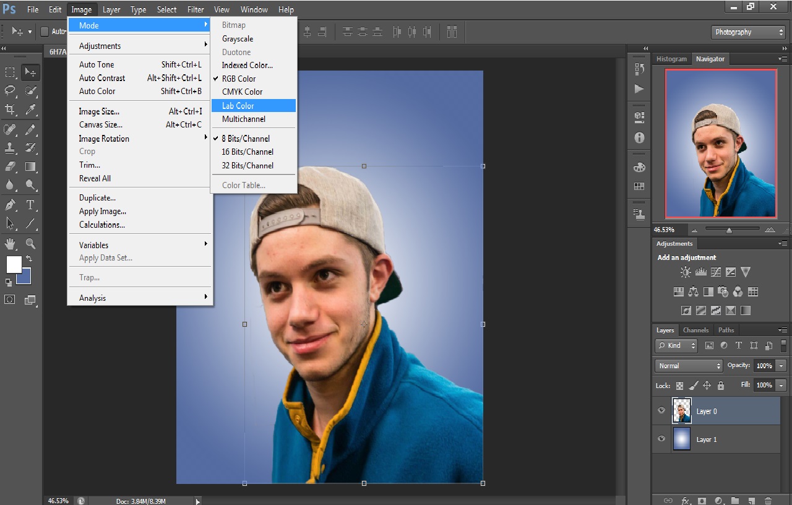792x505 pixels.
Task: Open the Photography workspace dropdown
Action: (x=748, y=32)
